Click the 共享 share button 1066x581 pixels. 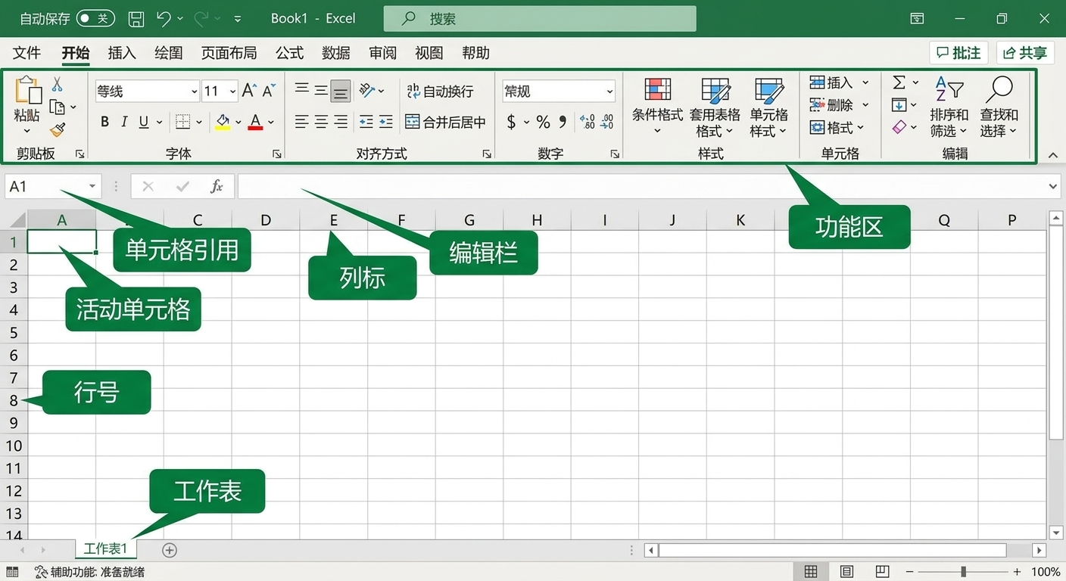click(x=1026, y=52)
